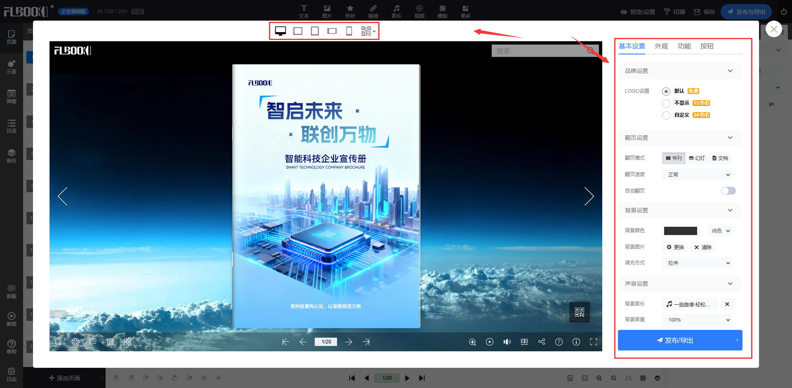Click 更换 to change background image

pyautogui.click(x=675, y=247)
